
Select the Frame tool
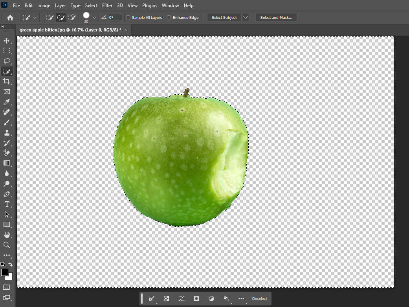coord(7,92)
